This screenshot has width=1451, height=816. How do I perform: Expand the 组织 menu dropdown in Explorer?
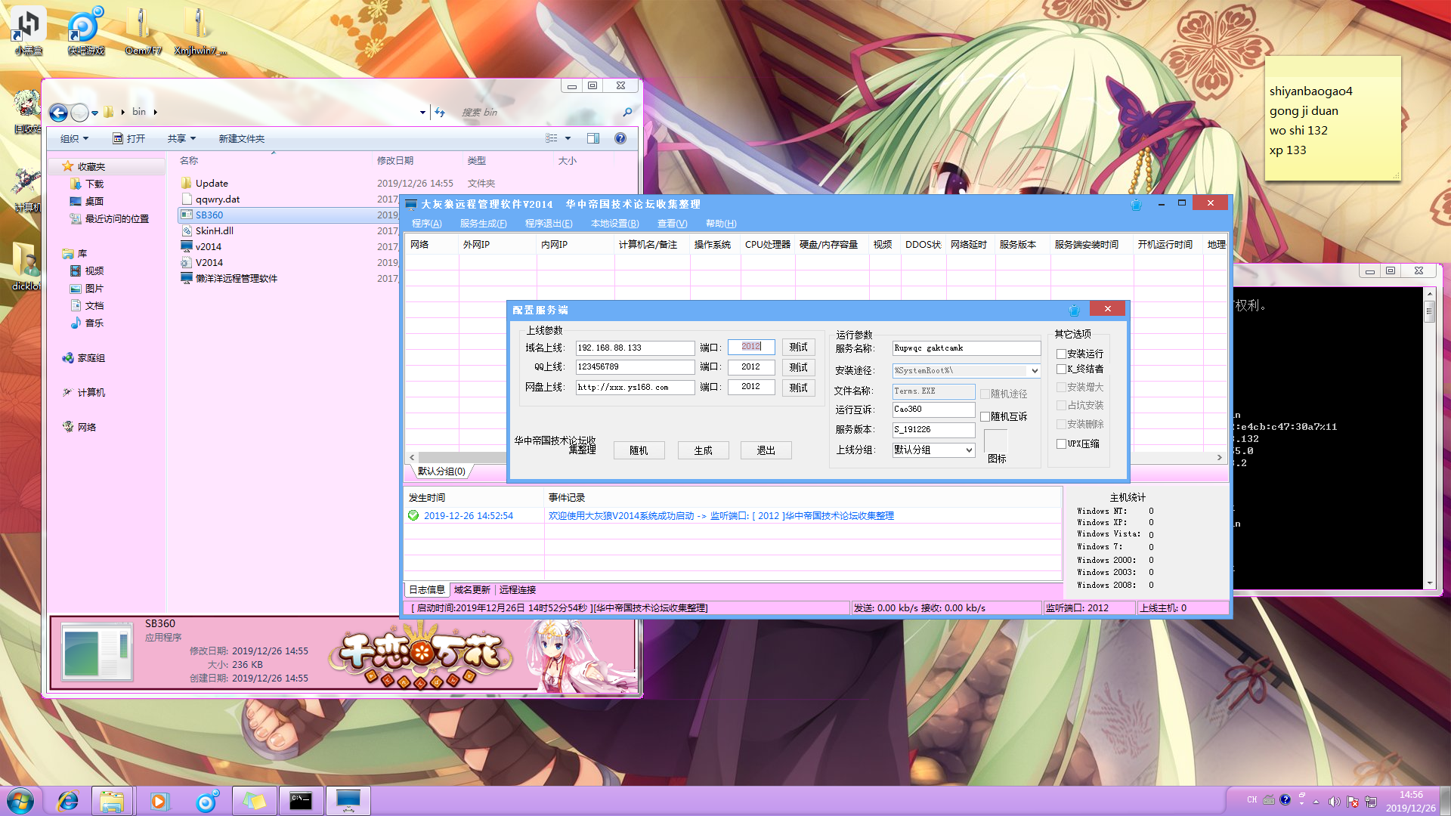[74, 139]
